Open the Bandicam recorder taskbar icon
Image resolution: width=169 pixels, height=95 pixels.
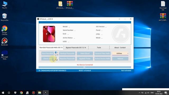coord(34,93)
